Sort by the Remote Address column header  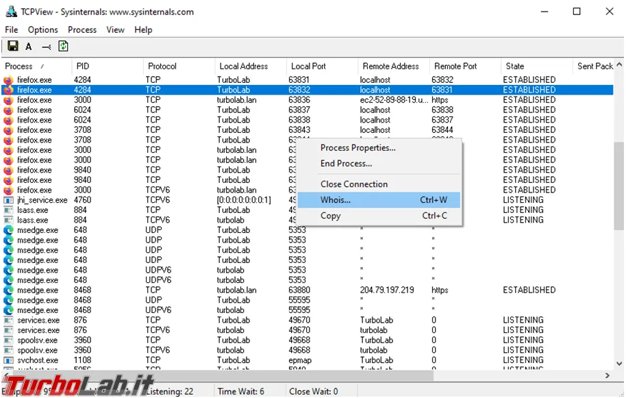tap(393, 66)
